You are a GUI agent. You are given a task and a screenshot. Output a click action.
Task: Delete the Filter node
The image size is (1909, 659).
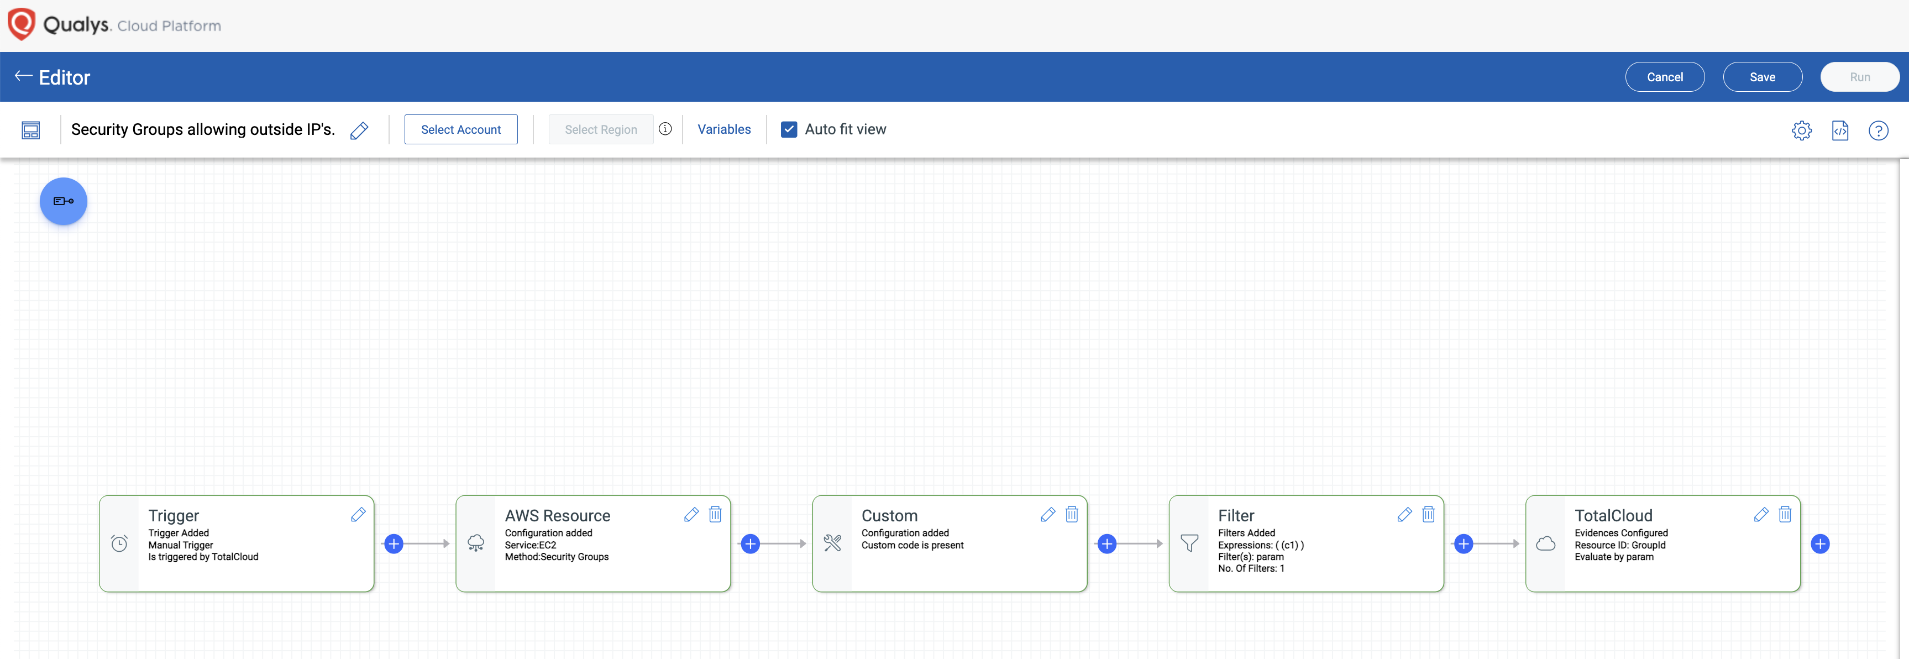1428,515
